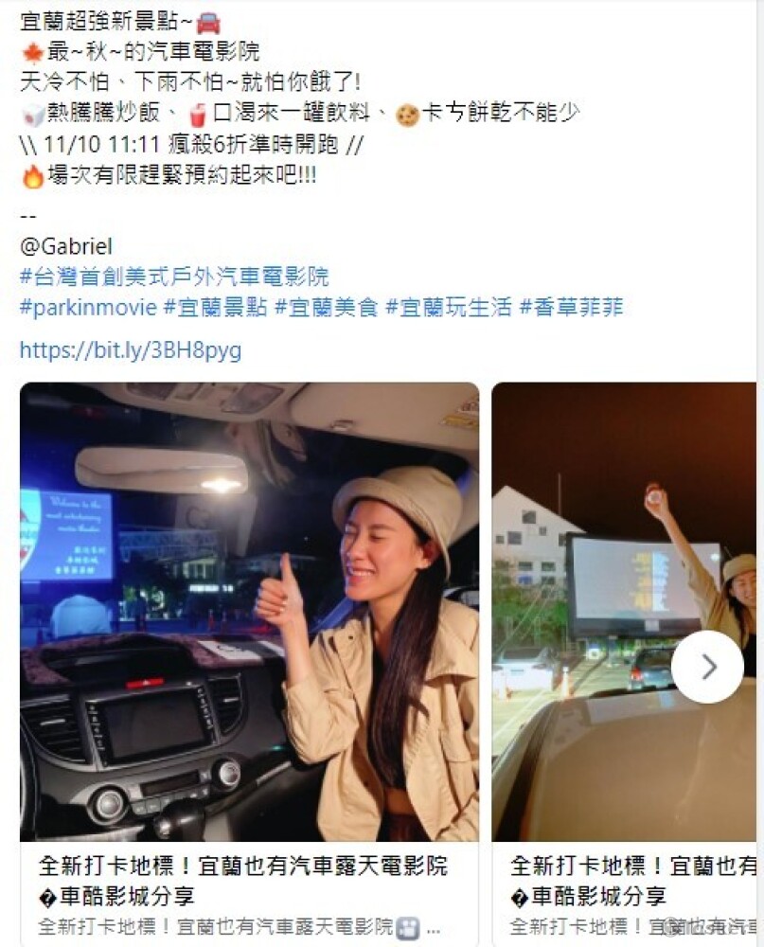Click the next arrow on the photo carousel
This screenshot has height=947, width=764.
pos(707,667)
